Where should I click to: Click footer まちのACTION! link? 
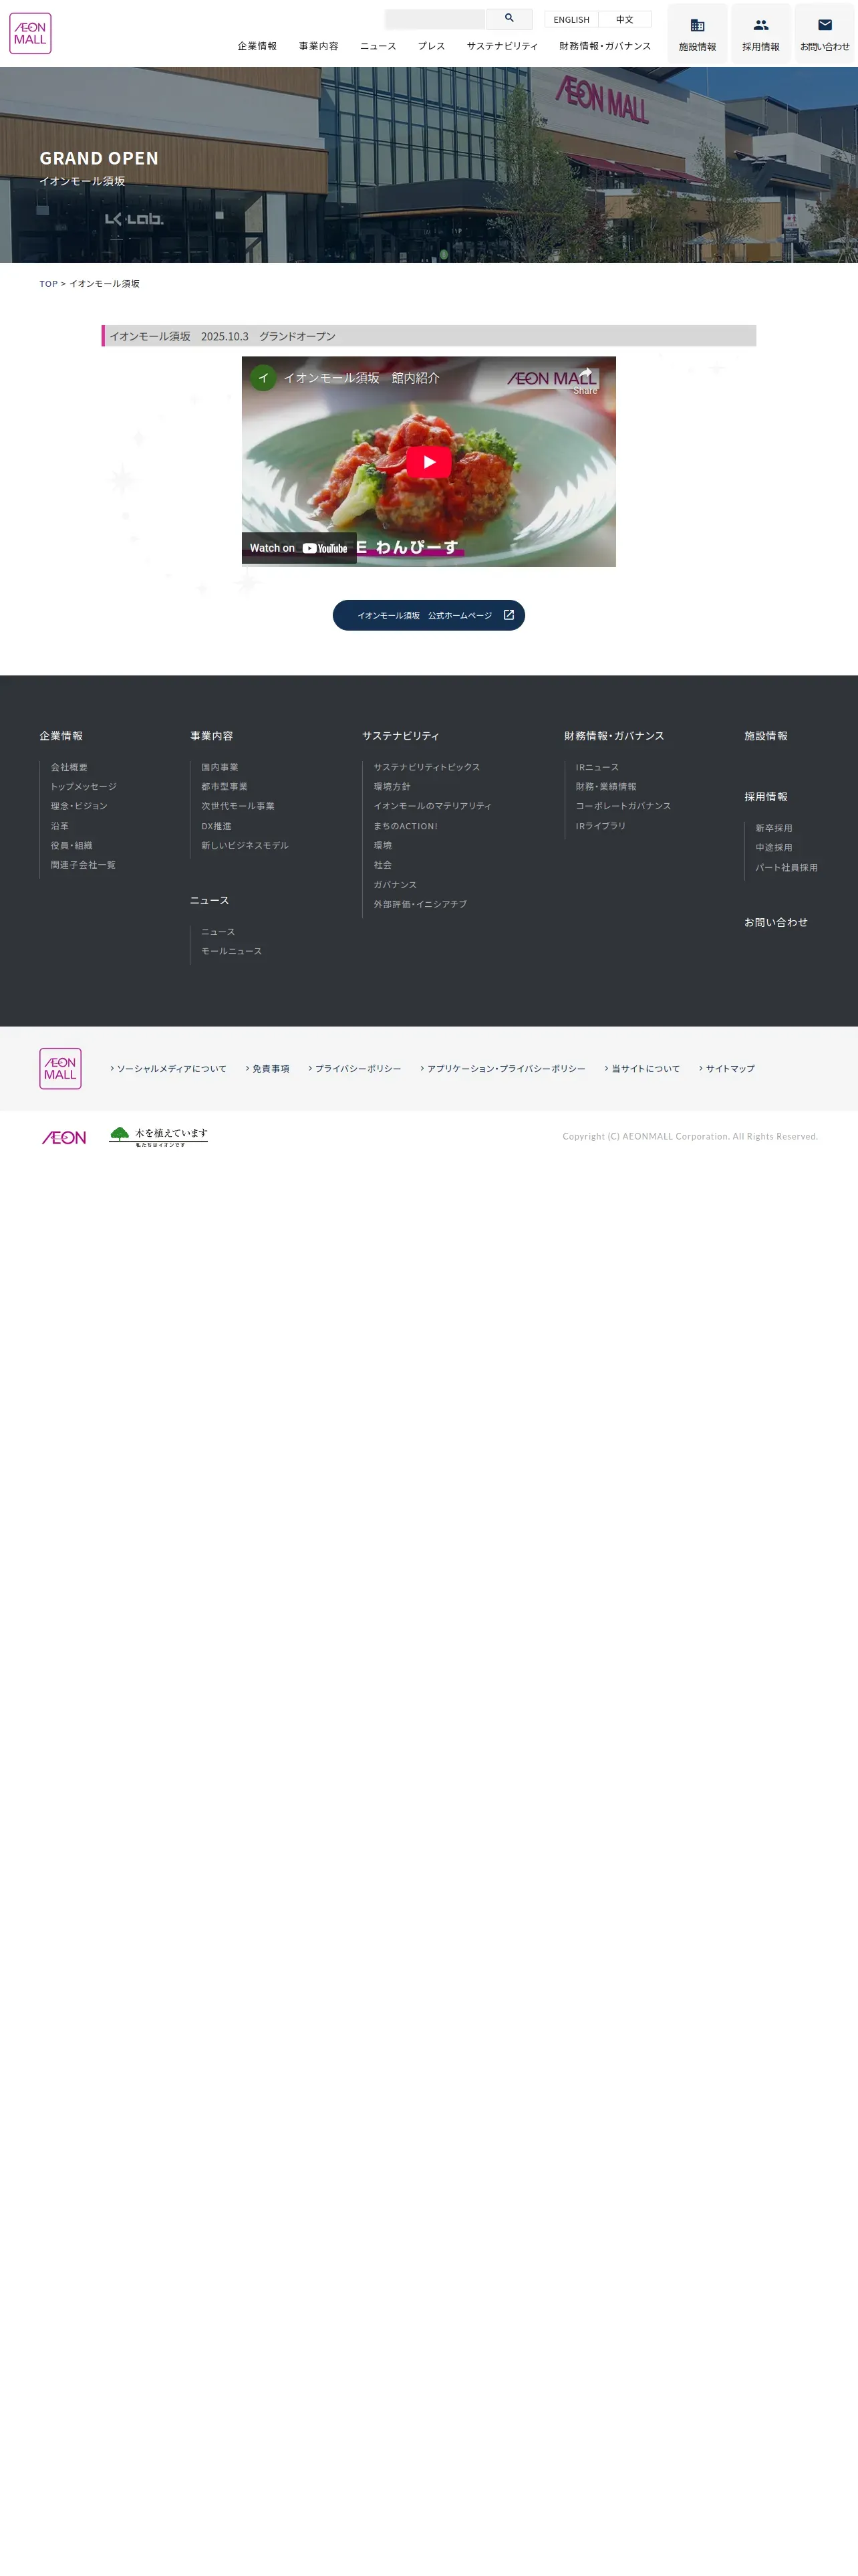click(x=406, y=826)
